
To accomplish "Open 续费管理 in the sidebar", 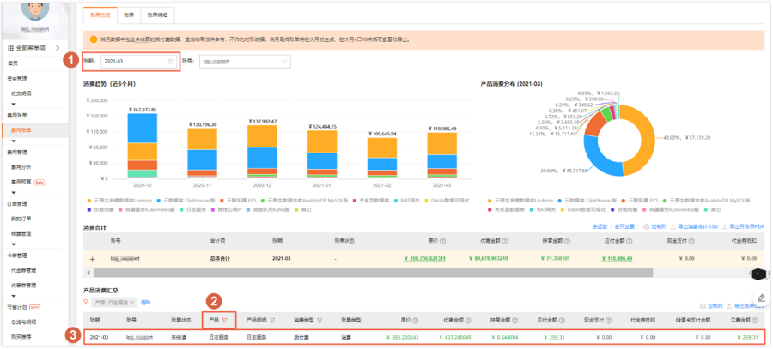I will [21, 234].
